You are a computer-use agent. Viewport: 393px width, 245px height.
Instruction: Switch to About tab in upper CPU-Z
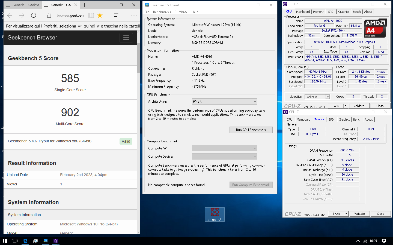[368, 12]
